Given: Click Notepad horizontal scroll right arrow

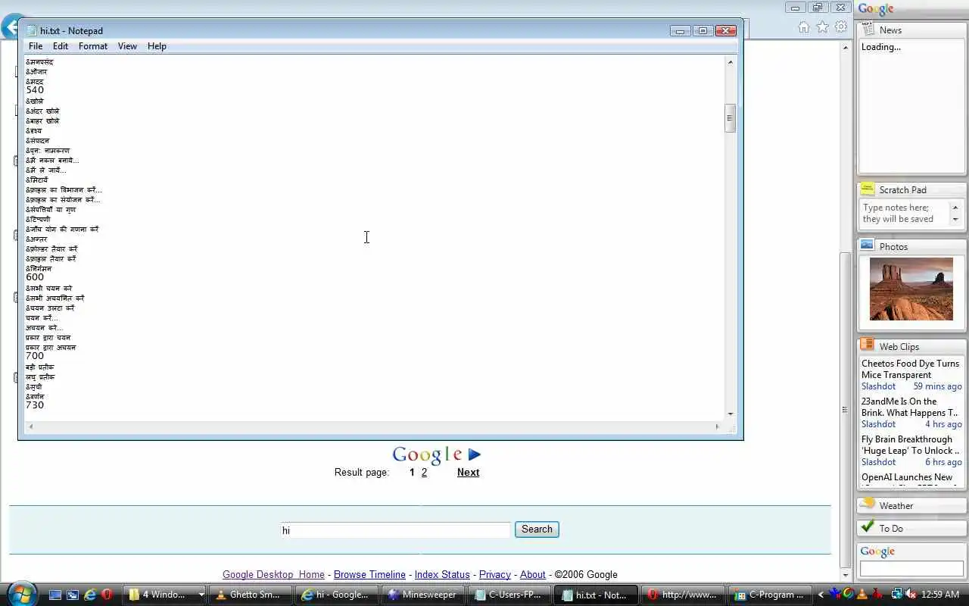Looking at the screenshot, I should click(x=717, y=426).
